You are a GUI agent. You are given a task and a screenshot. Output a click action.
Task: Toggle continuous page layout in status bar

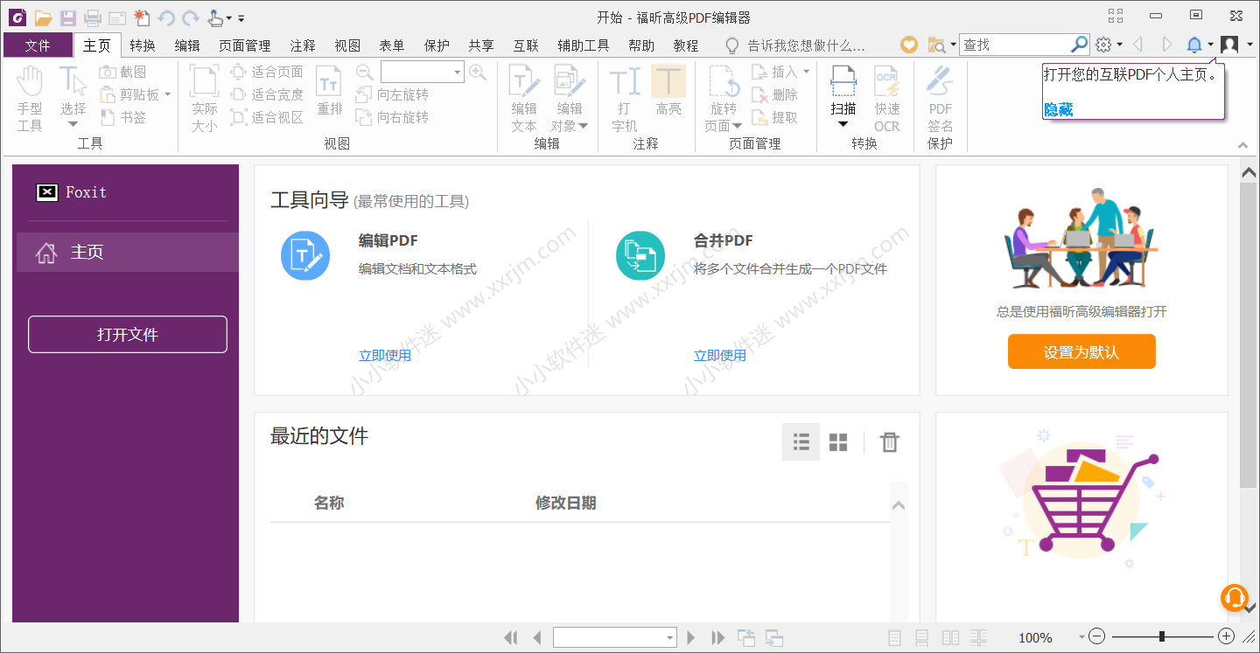click(922, 637)
